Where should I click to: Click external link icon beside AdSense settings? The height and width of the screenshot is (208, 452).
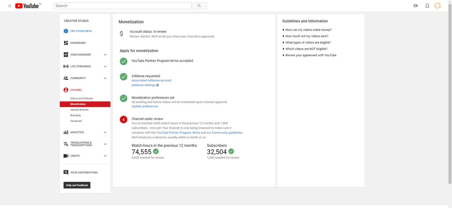(157, 85)
